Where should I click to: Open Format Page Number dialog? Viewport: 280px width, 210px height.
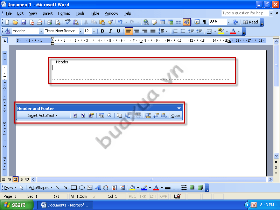(91, 115)
